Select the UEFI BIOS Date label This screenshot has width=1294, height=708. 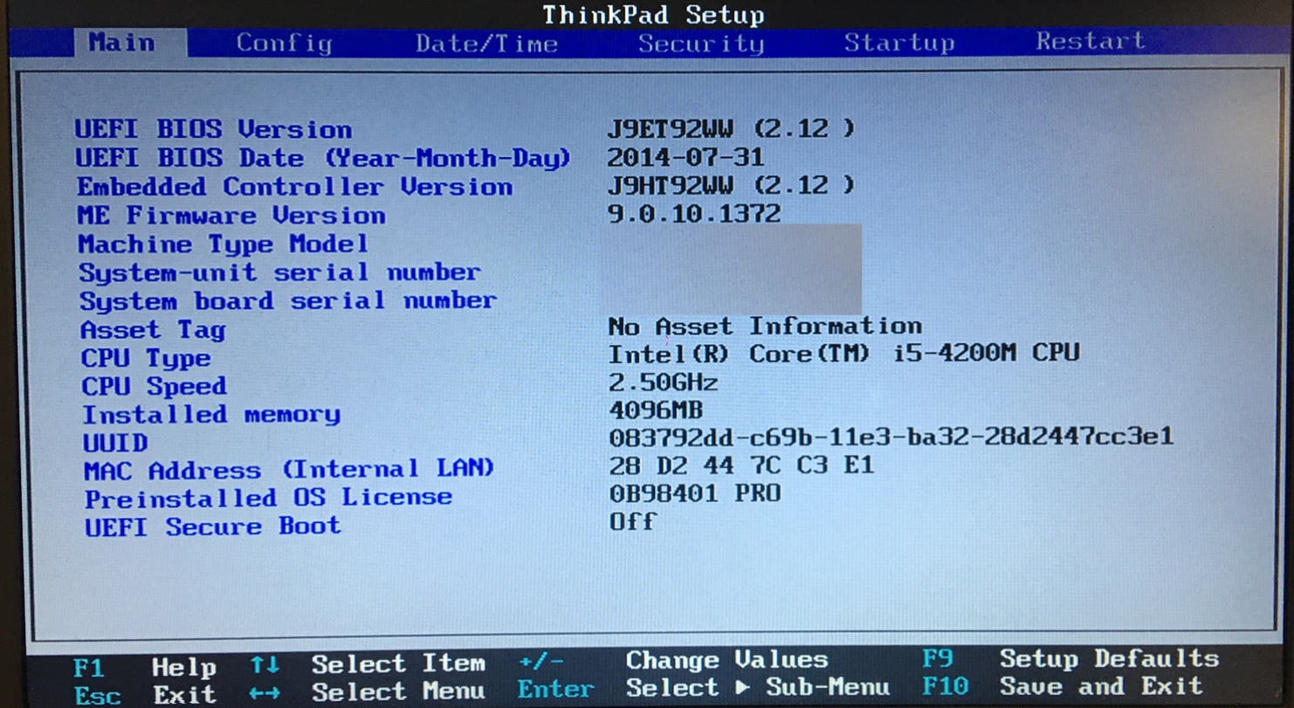(x=323, y=158)
